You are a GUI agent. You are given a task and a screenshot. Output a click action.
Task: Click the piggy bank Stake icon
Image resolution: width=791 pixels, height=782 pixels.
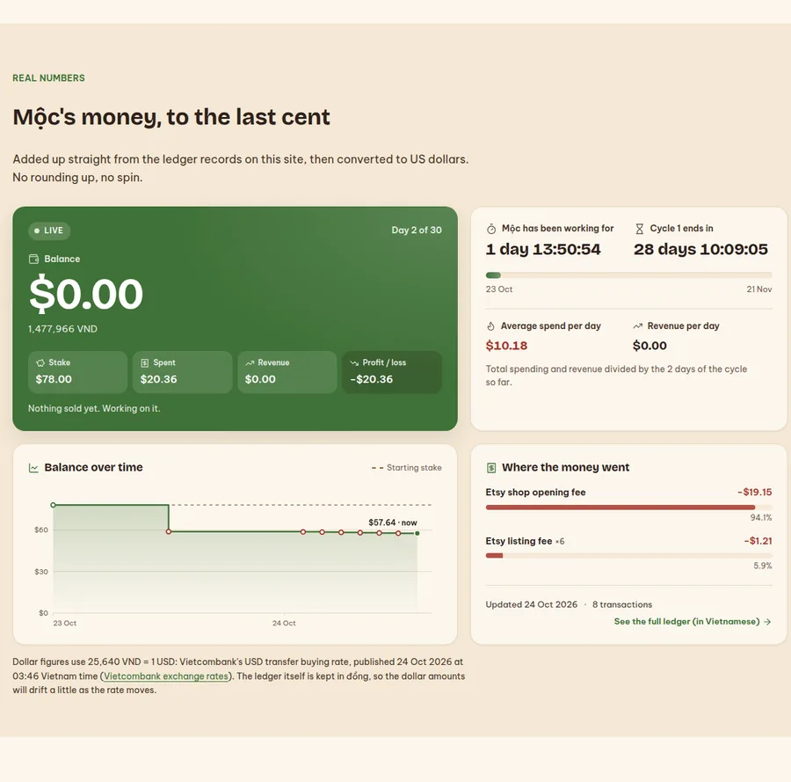coord(40,363)
